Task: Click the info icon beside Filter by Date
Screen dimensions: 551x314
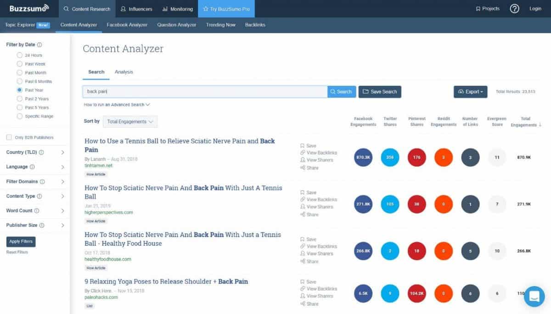Action: (x=39, y=45)
